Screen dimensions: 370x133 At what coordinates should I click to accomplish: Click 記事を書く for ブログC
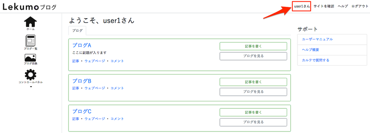click(253, 112)
